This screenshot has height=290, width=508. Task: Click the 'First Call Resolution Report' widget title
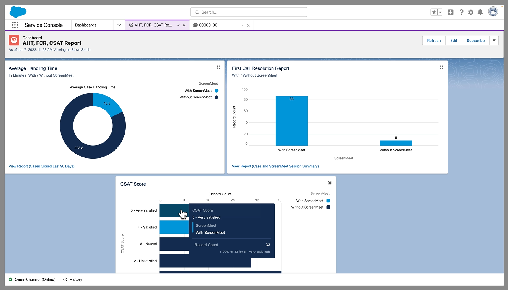coord(260,68)
